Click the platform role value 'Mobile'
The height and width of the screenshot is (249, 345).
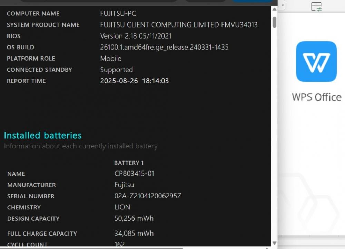[111, 59]
